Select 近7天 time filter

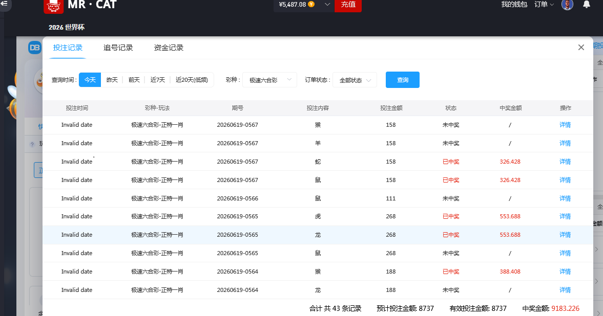[157, 80]
